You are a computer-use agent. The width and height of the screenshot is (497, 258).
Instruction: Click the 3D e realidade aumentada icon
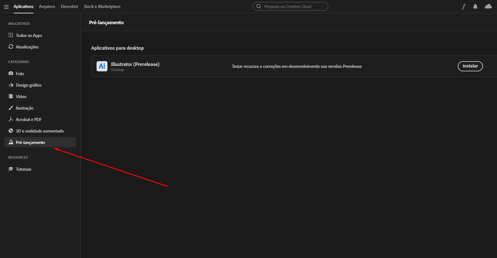[11, 131]
